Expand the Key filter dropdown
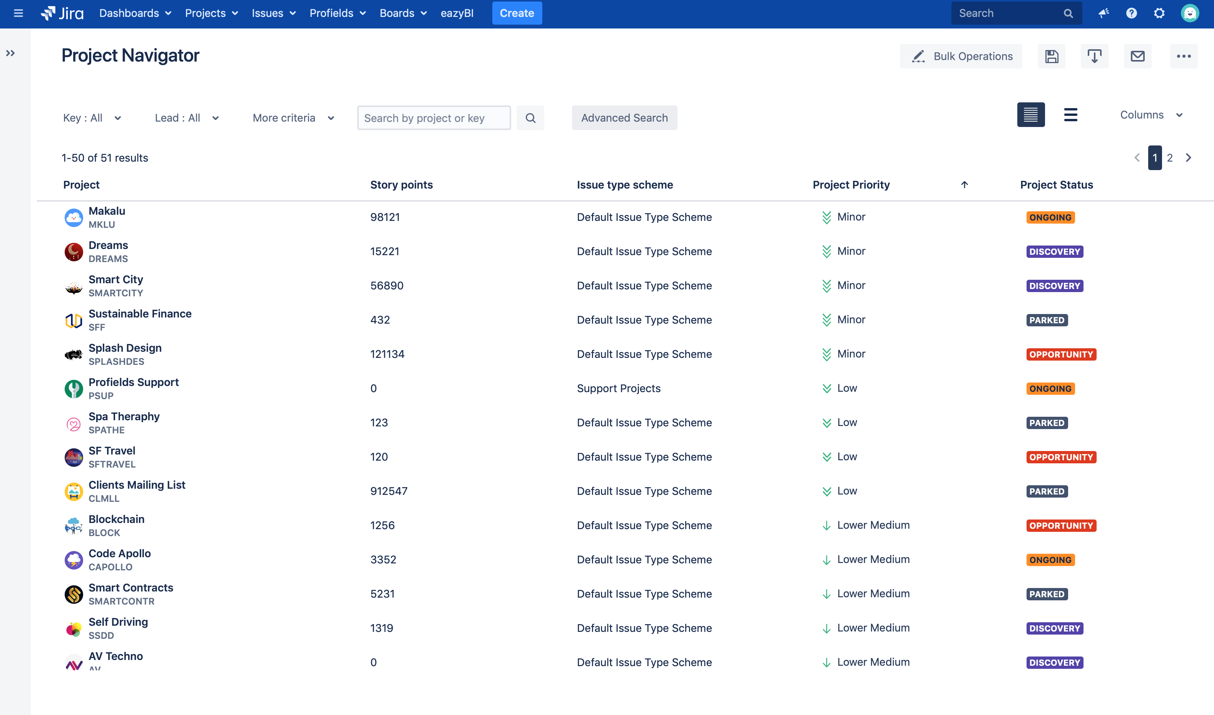1214x715 pixels. (x=93, y=117)
